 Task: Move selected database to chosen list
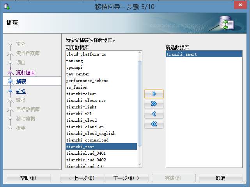[154, 94]
